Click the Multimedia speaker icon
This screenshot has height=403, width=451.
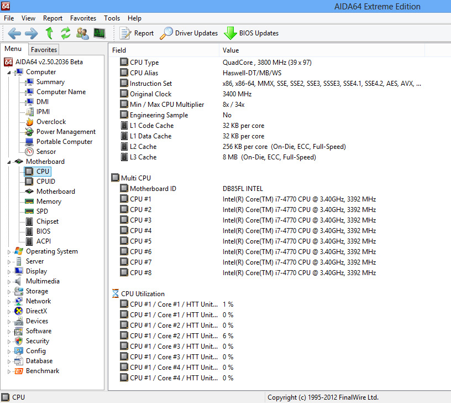18,281
